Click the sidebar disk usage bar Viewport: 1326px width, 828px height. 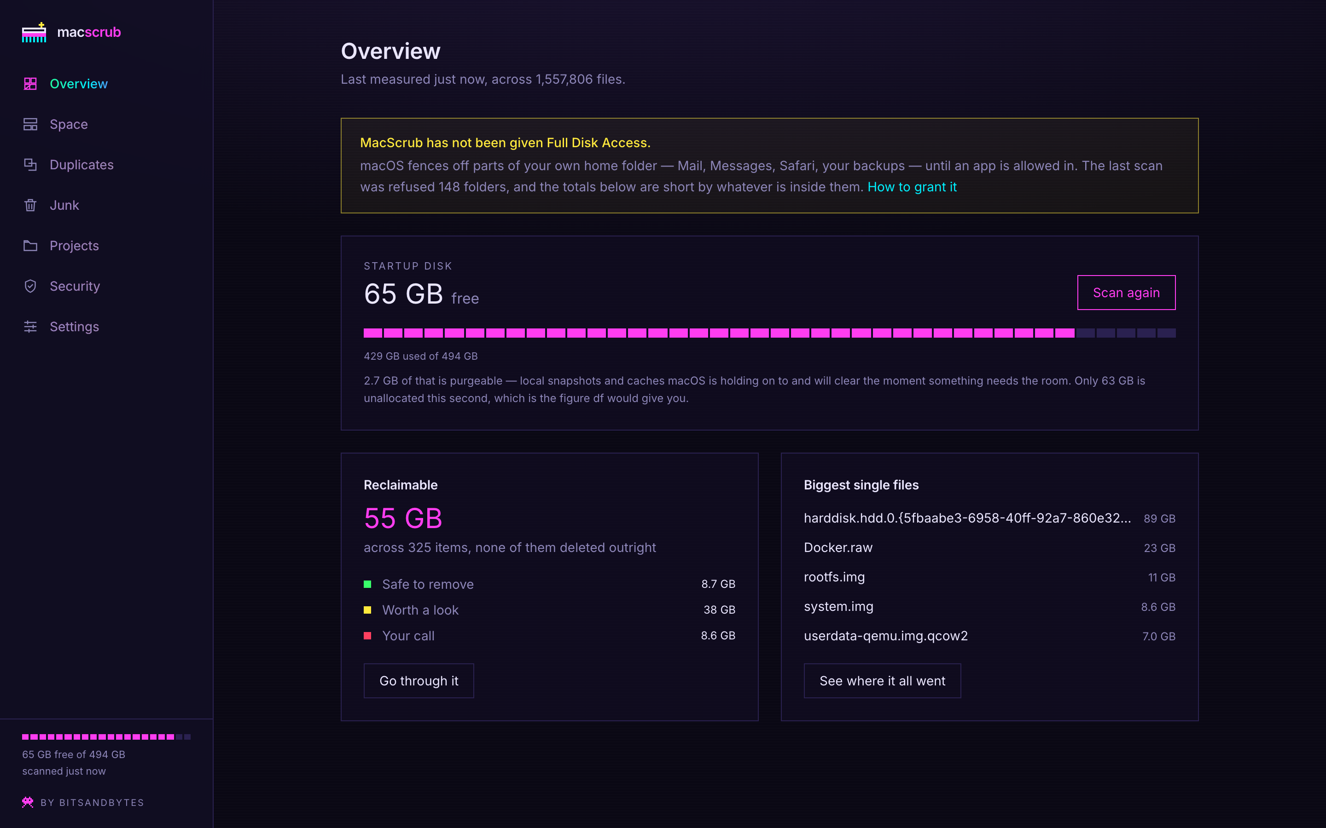point(106,737)
